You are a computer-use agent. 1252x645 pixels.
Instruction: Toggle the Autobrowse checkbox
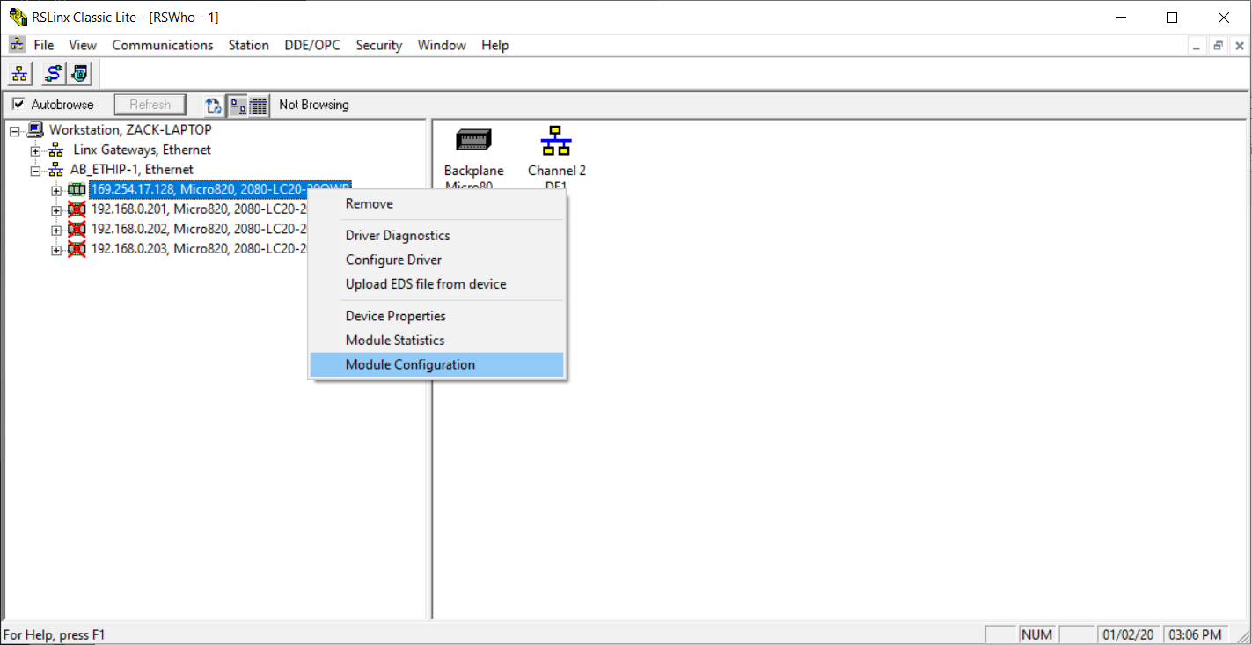coord(18,105)
